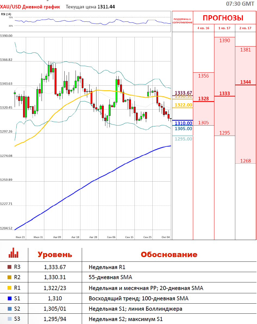Select the 2 кв. 17 forecast column header
The width and height of the screenshot is (257, 324).
point(245,28)
